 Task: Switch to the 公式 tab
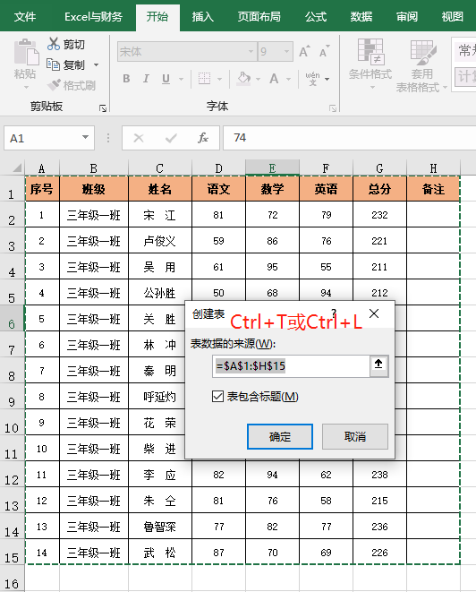[316, 17]
